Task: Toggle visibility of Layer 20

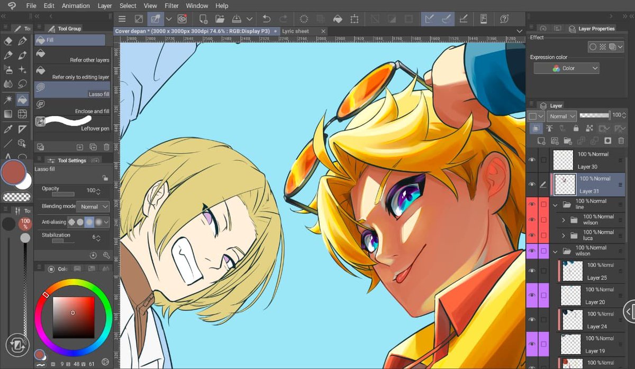Action: [532, 295]
